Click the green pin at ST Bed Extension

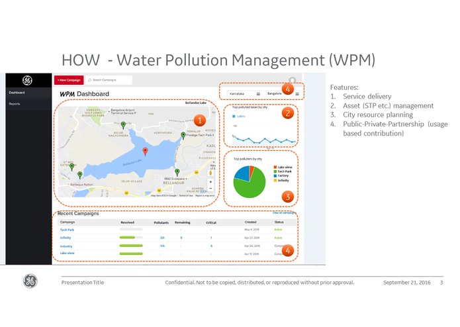pyautogui.click(x=71, y=167)
